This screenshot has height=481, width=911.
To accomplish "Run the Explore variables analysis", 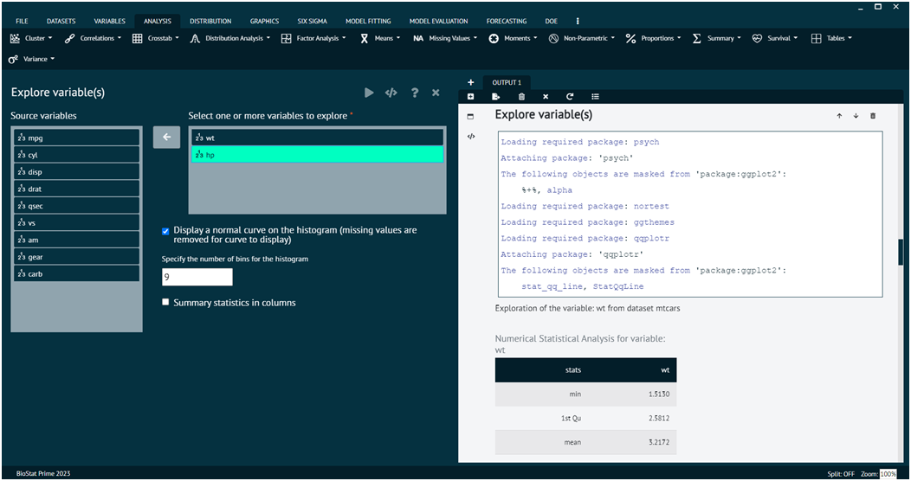I will (x=369, y=93).
